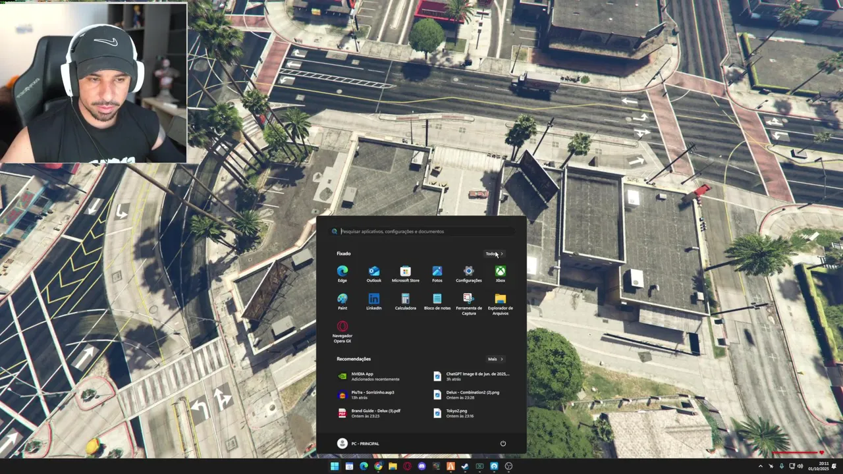The image size is (843, 474).
Task: Open the clock and date 20:11
Action: 819,466
